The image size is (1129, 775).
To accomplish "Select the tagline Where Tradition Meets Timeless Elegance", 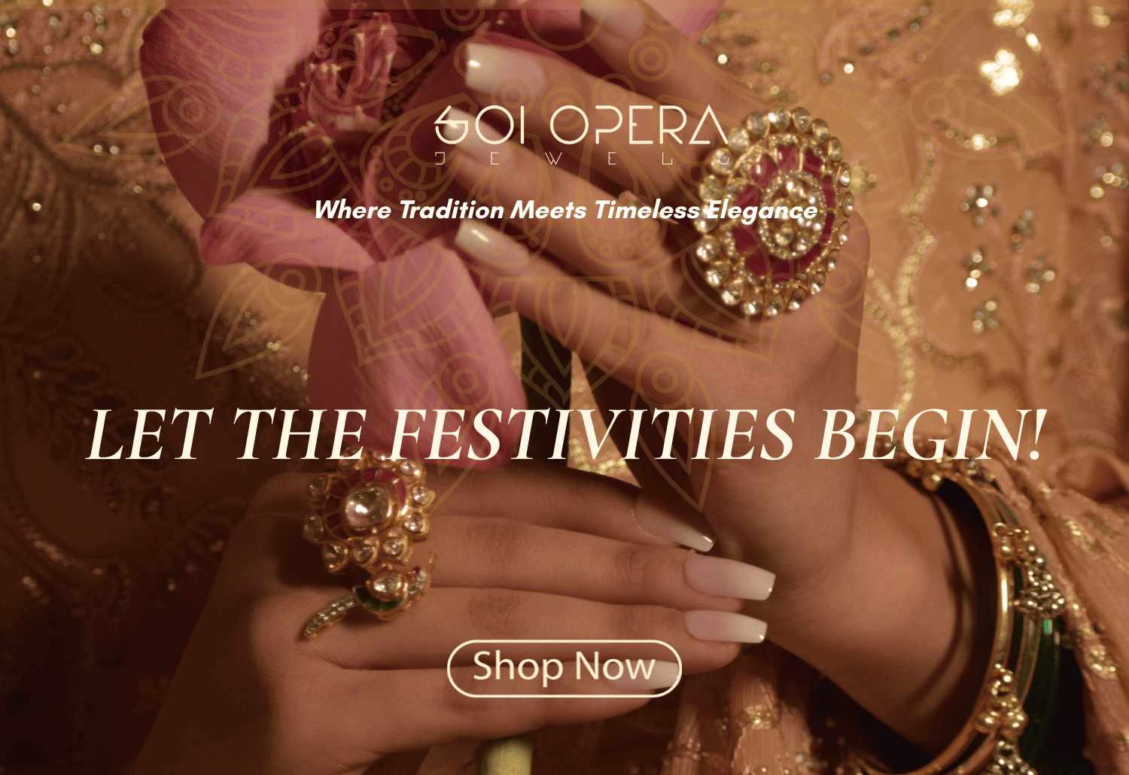I will point(566,210).
